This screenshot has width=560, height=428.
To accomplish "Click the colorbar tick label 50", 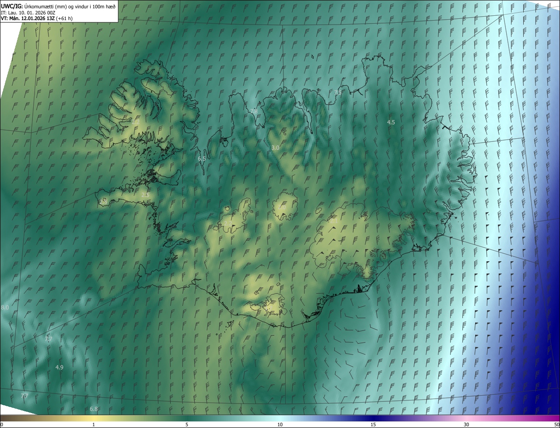I will (x=556, y=424).
